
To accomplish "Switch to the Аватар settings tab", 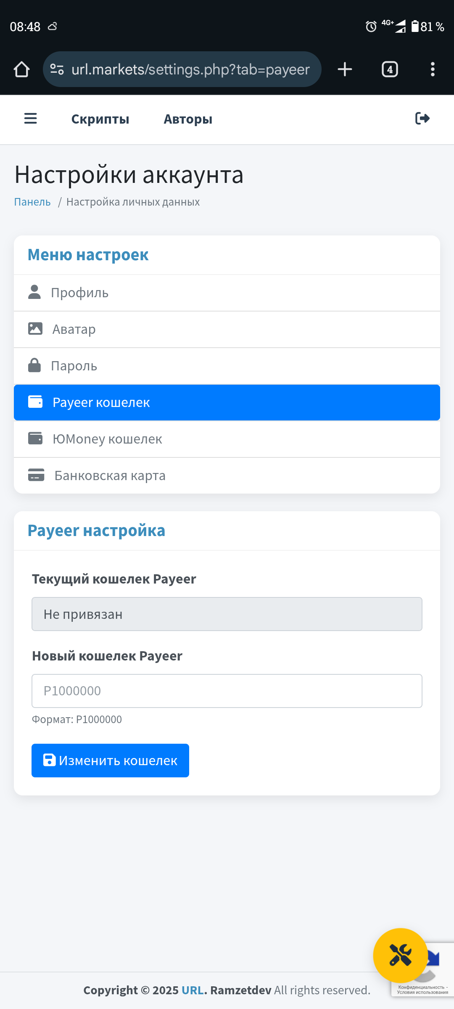I will coord(227,329).
